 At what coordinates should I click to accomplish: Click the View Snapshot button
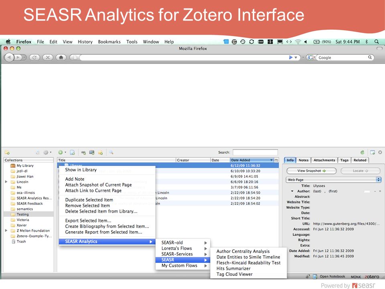(311, 171)
